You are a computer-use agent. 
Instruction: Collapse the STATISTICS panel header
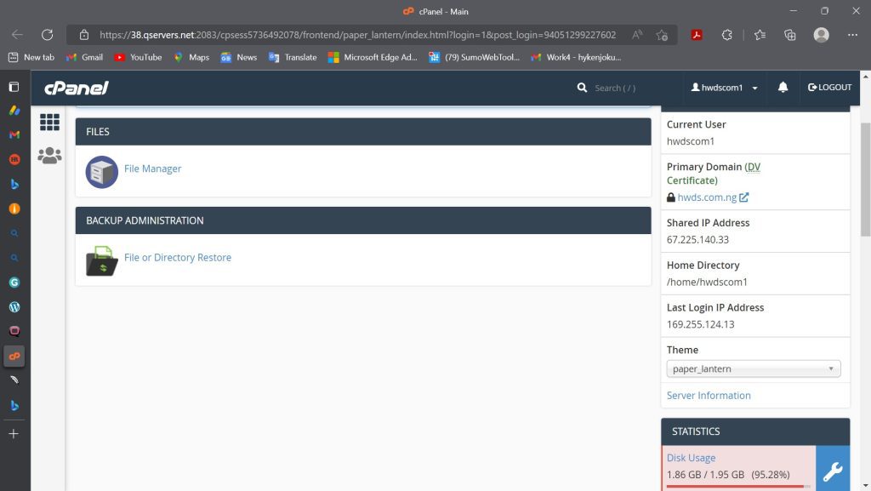pos(755,431)
